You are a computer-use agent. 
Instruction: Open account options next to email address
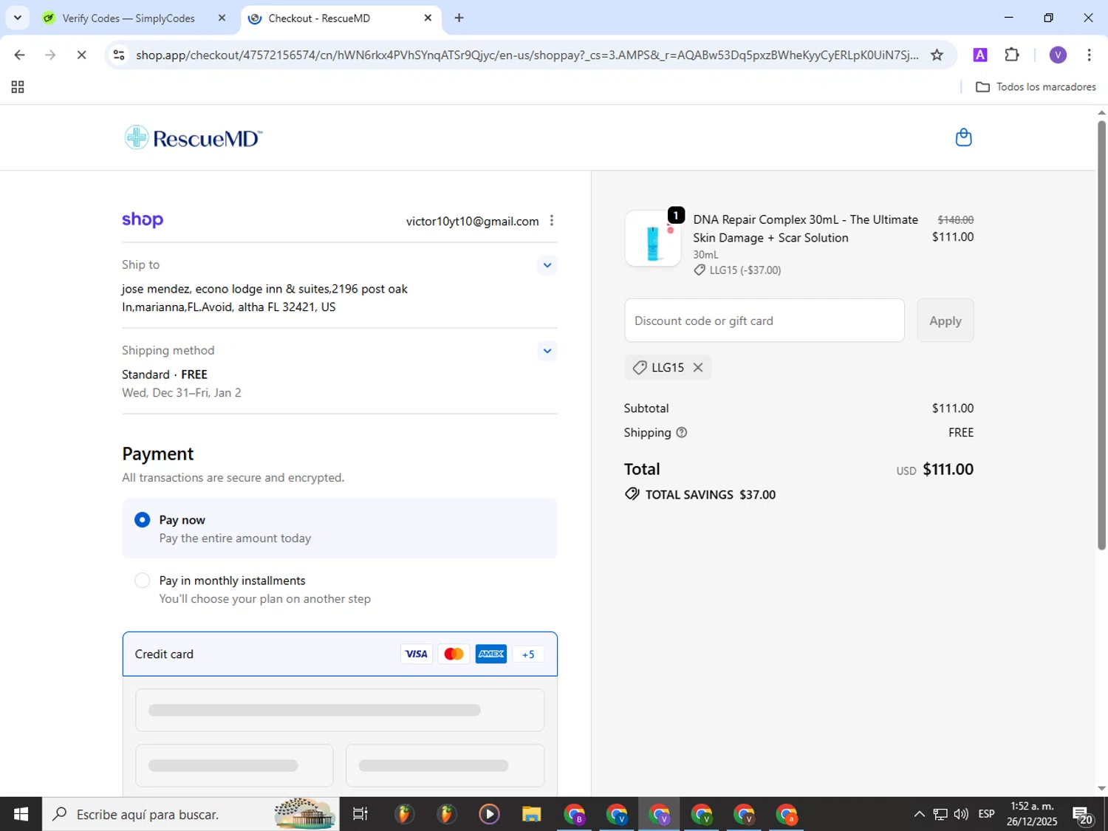coord(552,221)
